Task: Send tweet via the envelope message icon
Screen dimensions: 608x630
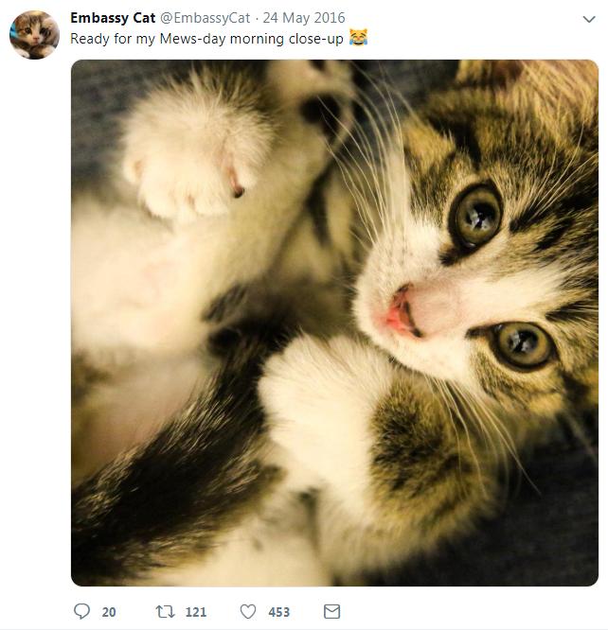Action: point(332,611)
